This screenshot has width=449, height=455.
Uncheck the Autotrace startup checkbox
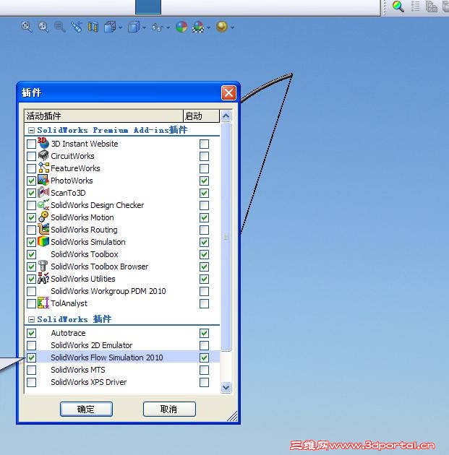(204, 333)
